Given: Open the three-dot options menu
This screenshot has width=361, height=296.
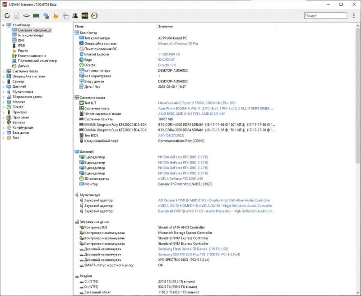Looking at the screenshot, I should [x=354, y=15].
